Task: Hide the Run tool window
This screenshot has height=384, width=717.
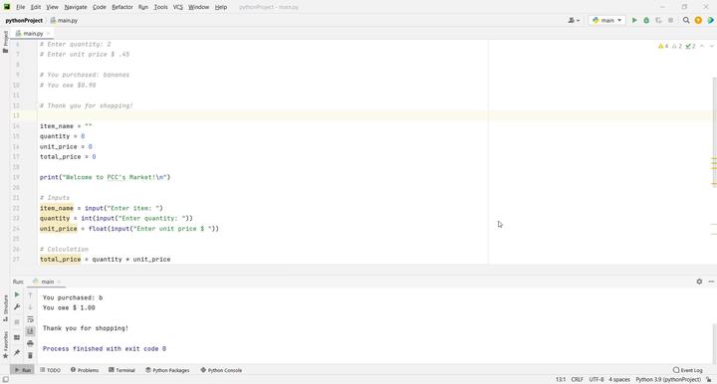Action: point(711,282)
